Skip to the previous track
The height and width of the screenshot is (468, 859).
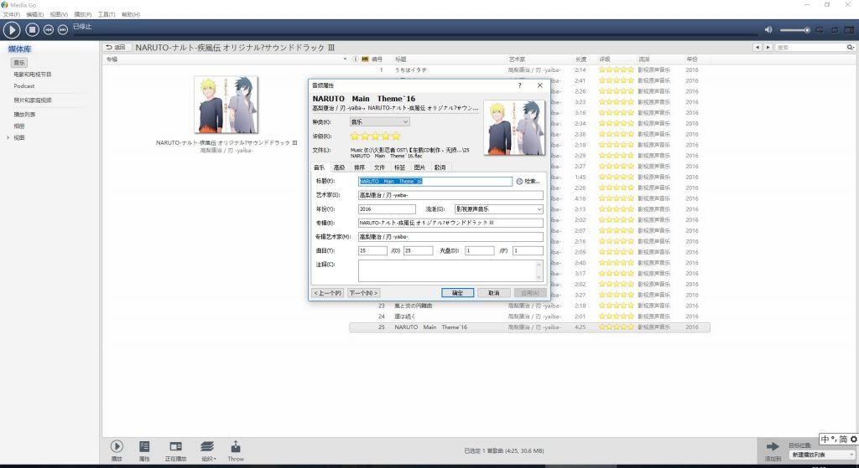pos(48,29)
